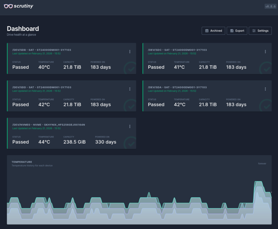Open the /dev/nvme0 drive options menu
This screenshot has height=229, width=278.
point(130,126)
